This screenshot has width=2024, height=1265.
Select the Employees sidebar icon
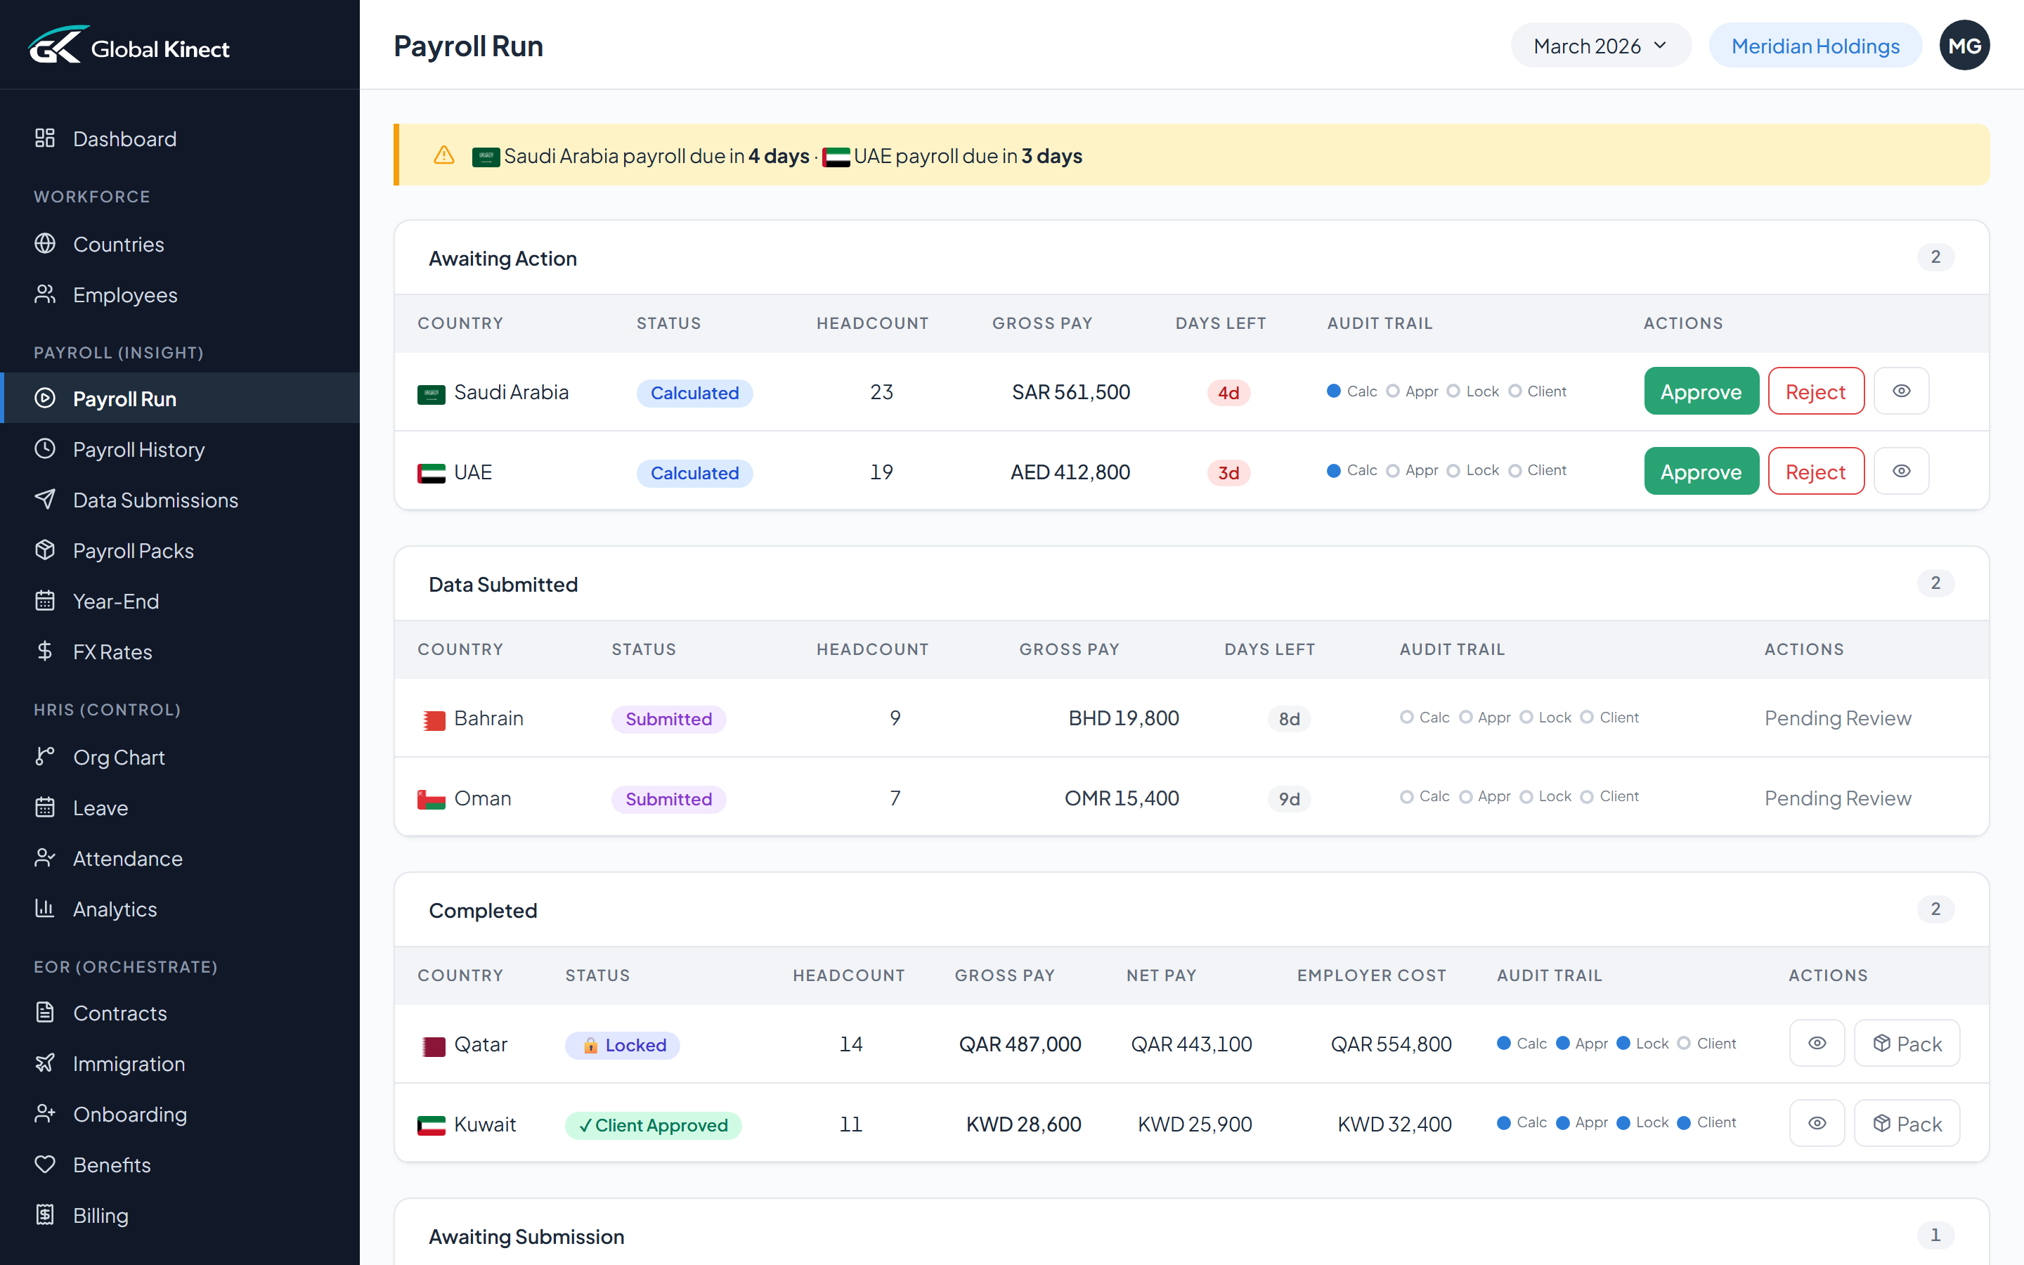46,294
